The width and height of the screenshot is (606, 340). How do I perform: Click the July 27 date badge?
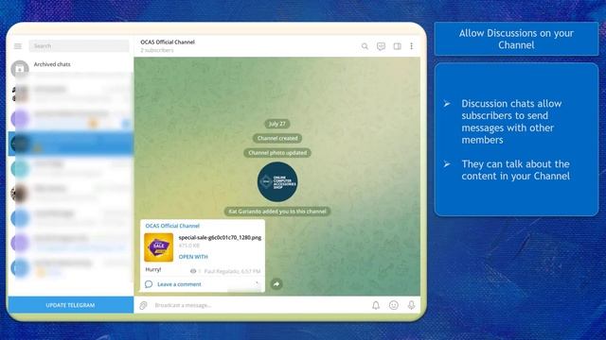tap(277, 124)
